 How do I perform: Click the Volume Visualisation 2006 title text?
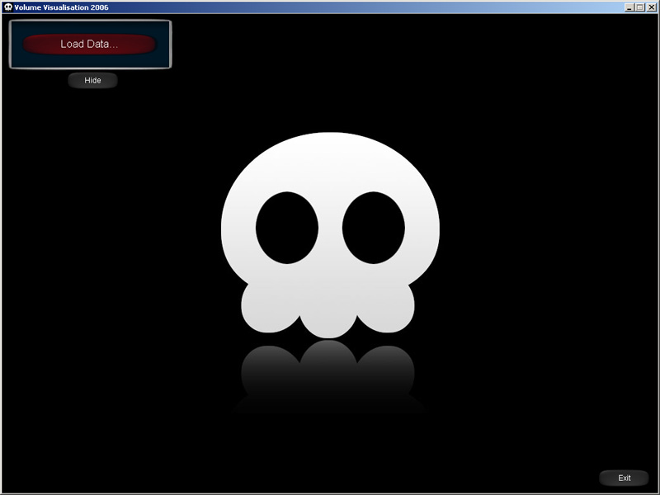click(x=61, y=7)
